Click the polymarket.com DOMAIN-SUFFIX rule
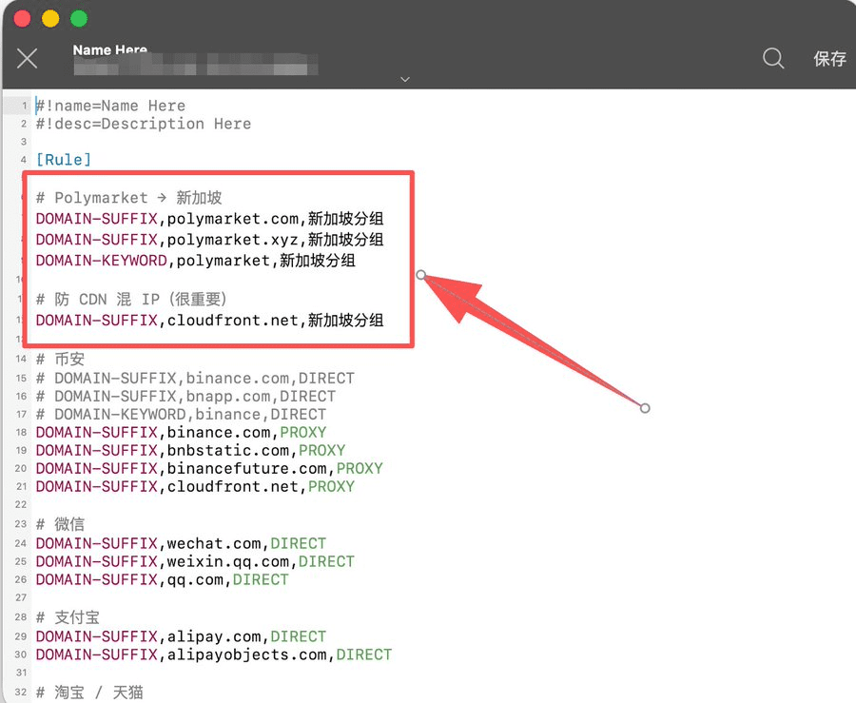Screen dimensions: 856x703 point(209,219)
